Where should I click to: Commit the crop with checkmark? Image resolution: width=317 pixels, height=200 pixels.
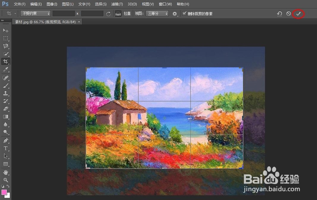click(298, 14)
